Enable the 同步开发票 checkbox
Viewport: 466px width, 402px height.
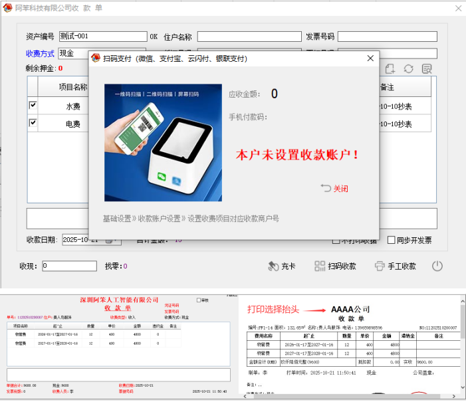point(391,240)
